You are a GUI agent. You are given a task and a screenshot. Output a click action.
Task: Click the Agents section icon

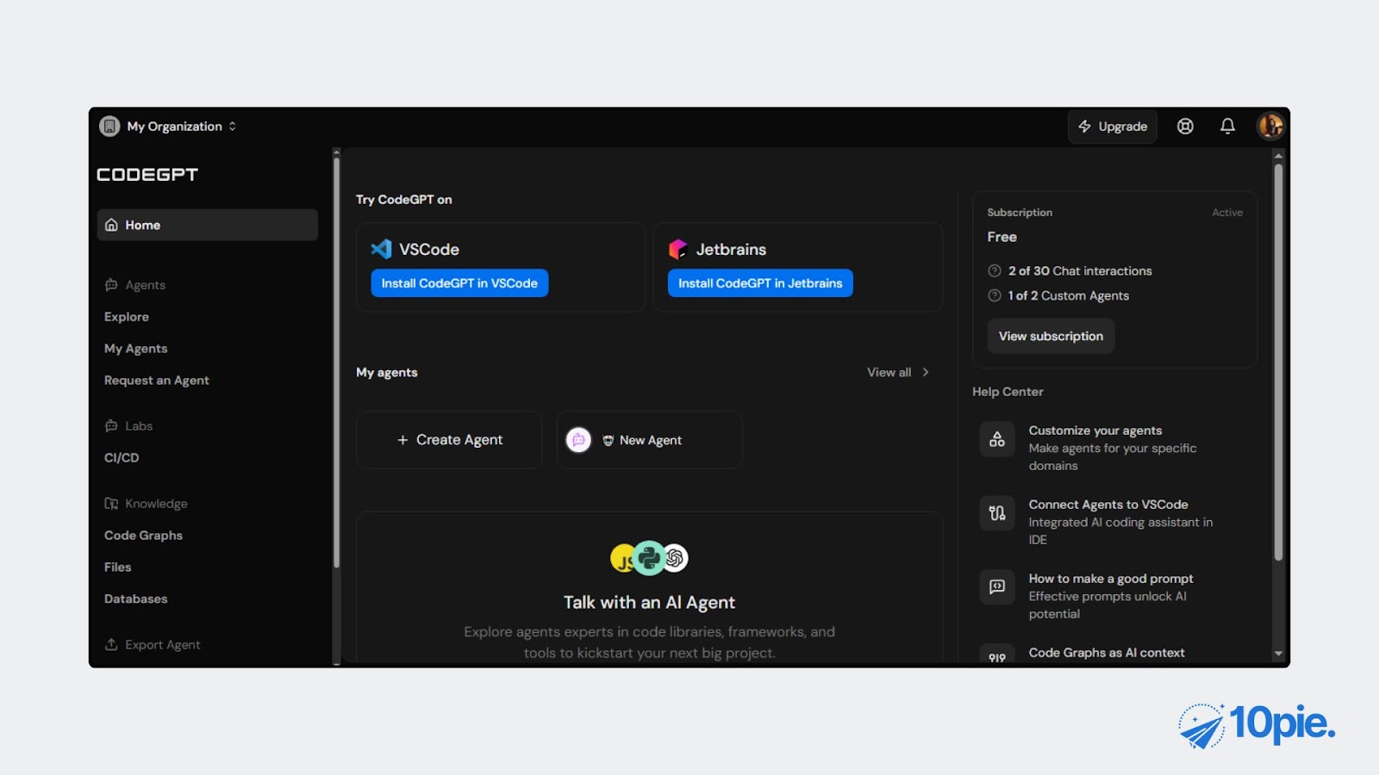(111, 285)
